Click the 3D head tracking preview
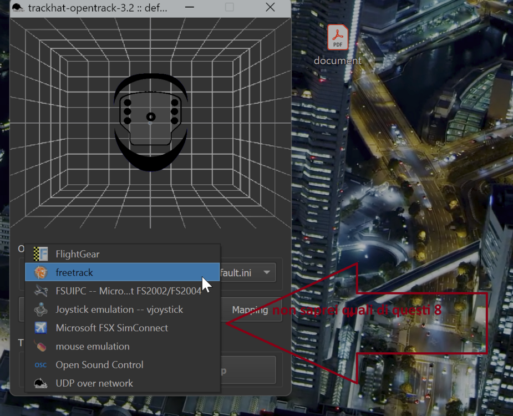513x416 pixels. pos(150,128)
